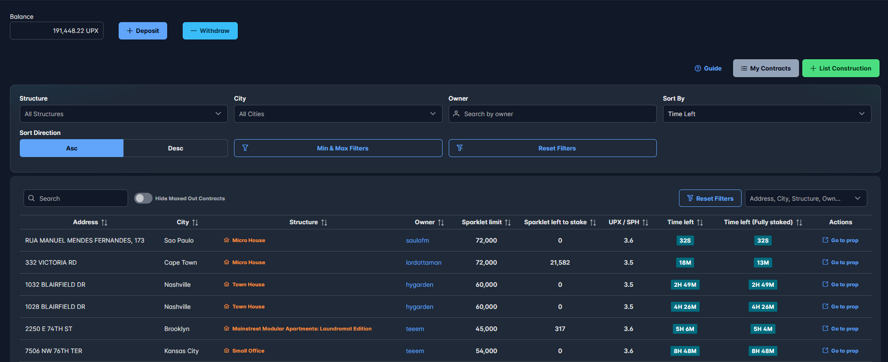Click the list icon on My Contracts
The width and height of the screenshot is (888, 362).
(x=744, y=69)
